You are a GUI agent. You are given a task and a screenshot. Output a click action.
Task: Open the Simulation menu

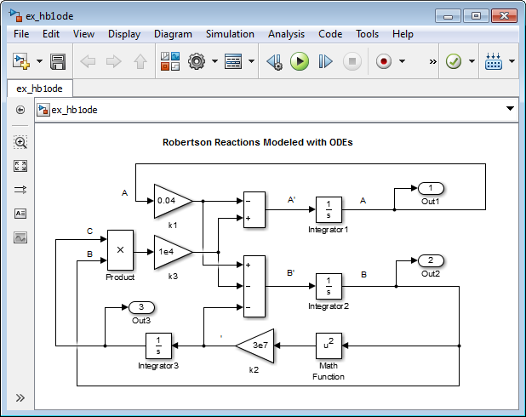pyautogui.click(x=230, y=34)
